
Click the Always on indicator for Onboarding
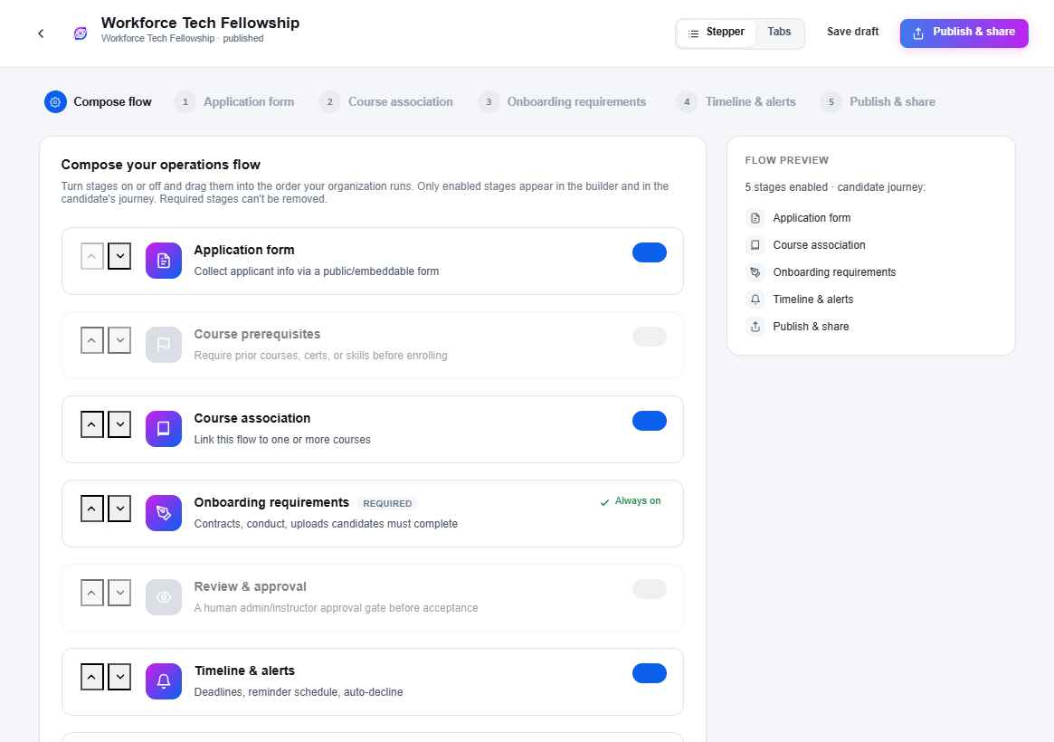[631, 501]
